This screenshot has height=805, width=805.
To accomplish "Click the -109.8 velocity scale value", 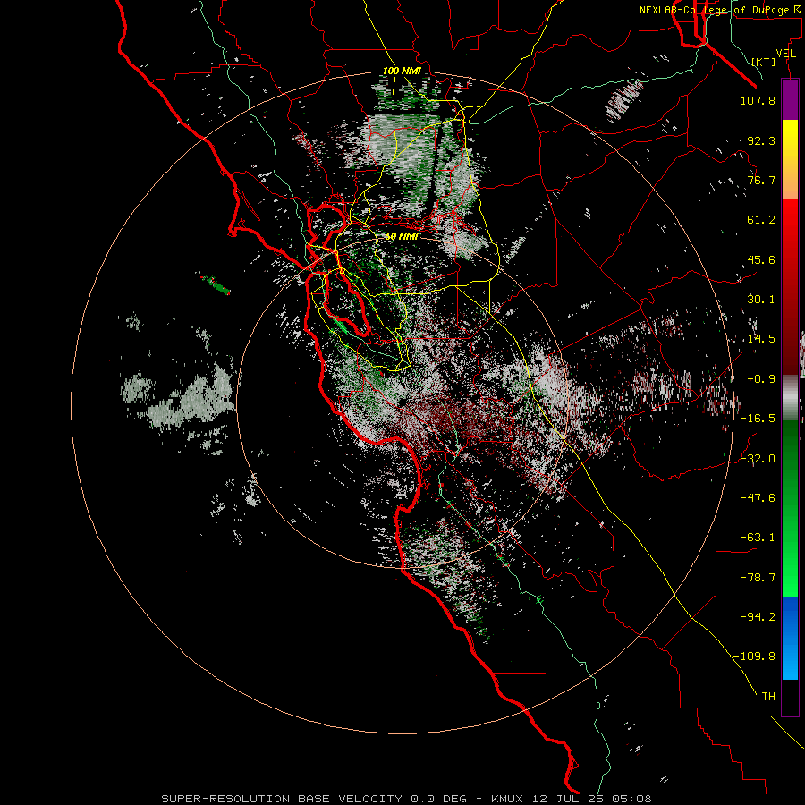I will coord(755,657).
